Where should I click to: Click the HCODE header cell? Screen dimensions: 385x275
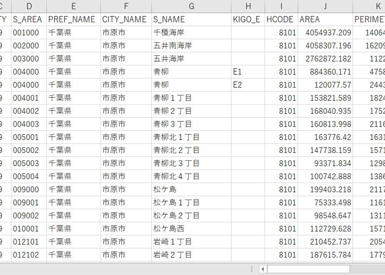click(281, 20)
